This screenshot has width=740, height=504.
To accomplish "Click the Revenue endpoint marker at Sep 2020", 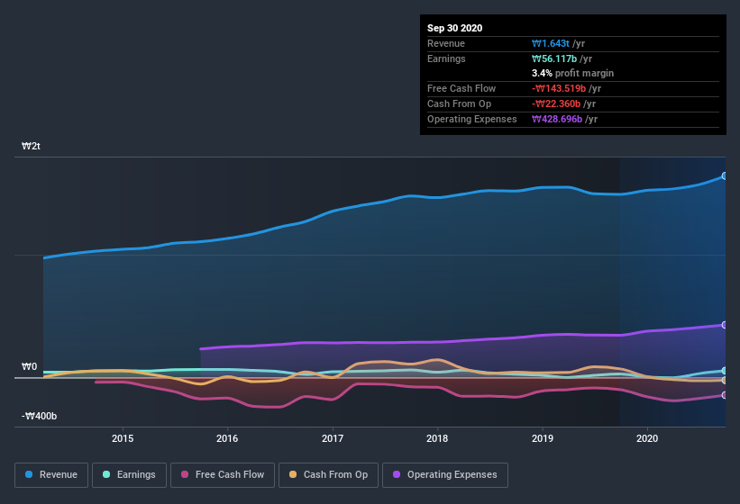I will pos(725,175).
